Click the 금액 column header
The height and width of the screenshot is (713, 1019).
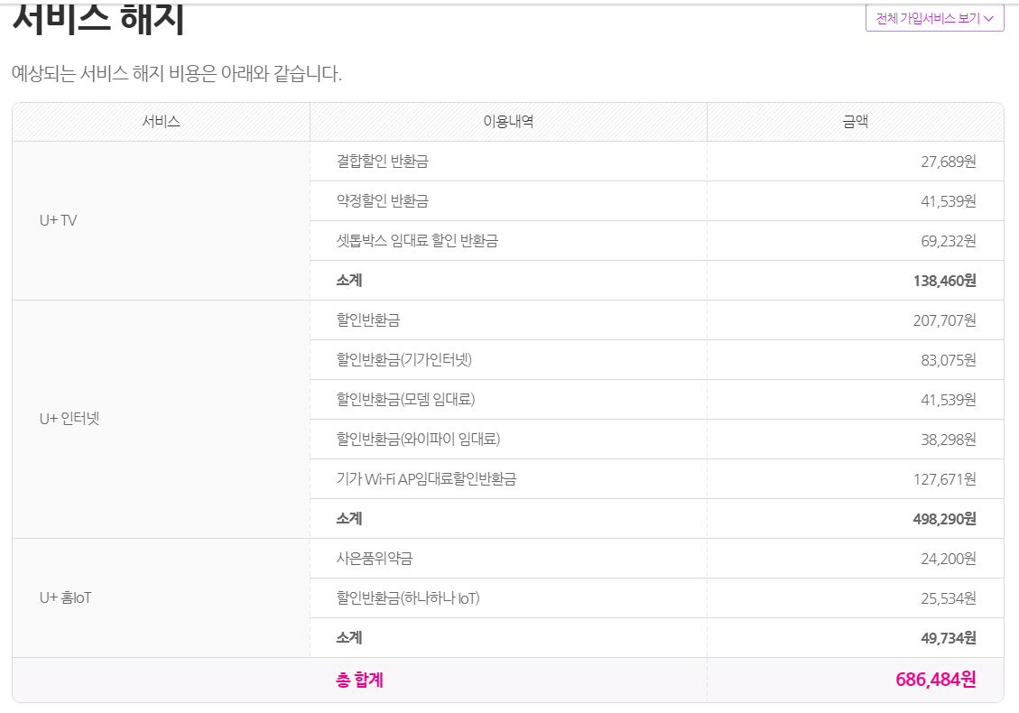click(x=855, y=122)
